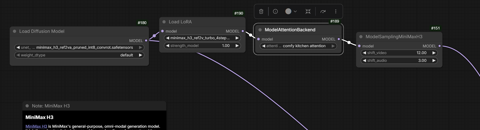
Task: Click link reroute dot between LoRA and AttentionBackend
Action: [250, 35]
